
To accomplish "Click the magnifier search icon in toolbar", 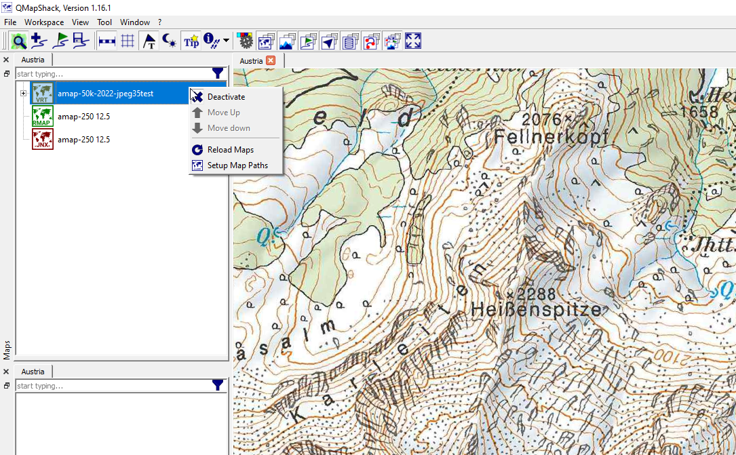I will [20, 41].
